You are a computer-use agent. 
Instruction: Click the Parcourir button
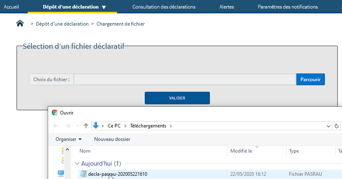tap(310, 80)
